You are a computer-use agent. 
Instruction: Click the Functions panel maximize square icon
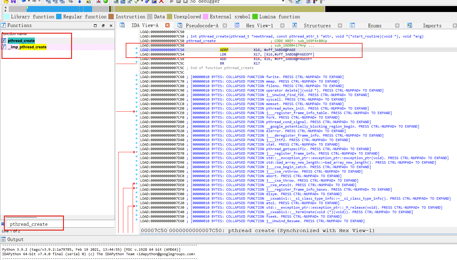95,26
